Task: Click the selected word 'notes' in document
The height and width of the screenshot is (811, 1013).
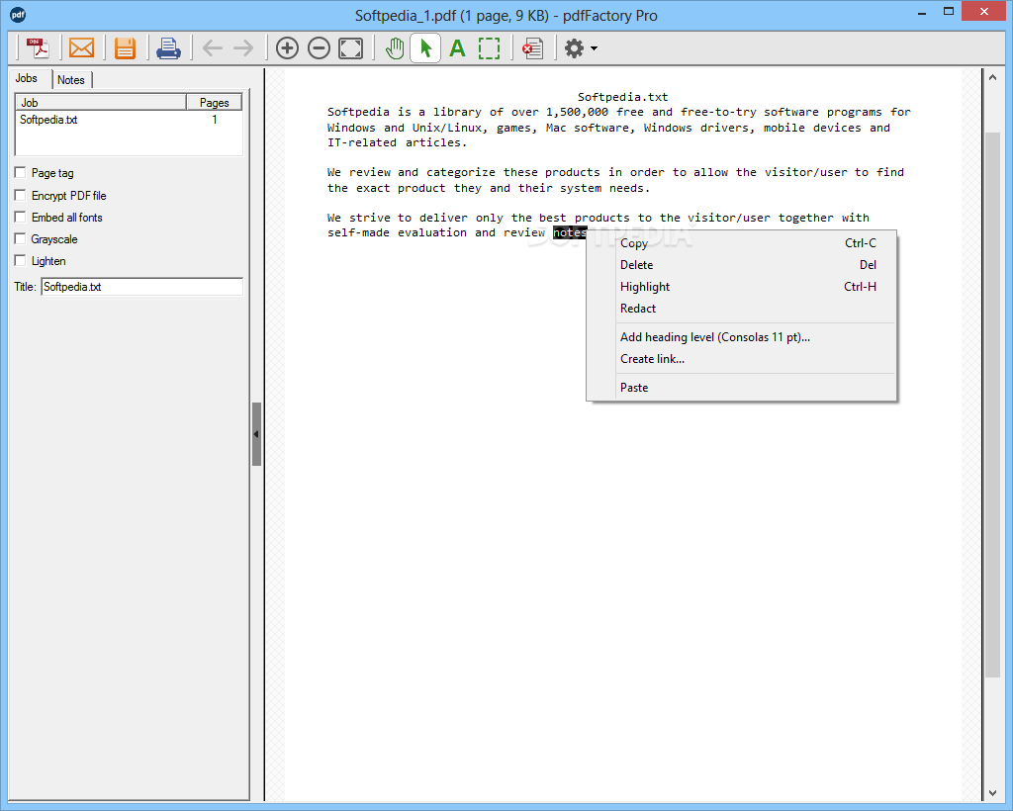Action: point(570,232)
